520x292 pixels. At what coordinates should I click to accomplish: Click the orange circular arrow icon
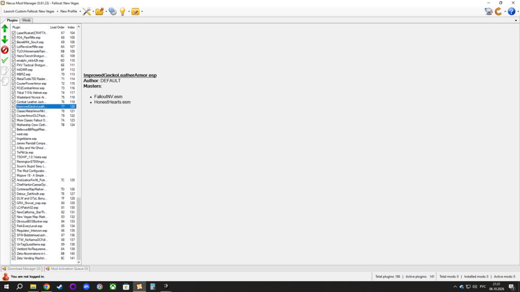[x=499, y=11]
